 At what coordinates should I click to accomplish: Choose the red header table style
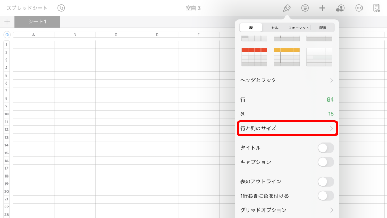click(x=255, y=57)
